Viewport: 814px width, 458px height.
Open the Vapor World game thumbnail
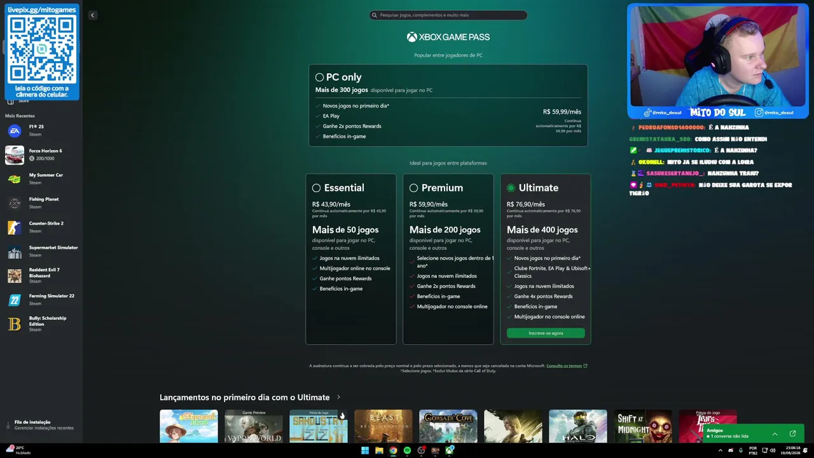click(254, 426)
